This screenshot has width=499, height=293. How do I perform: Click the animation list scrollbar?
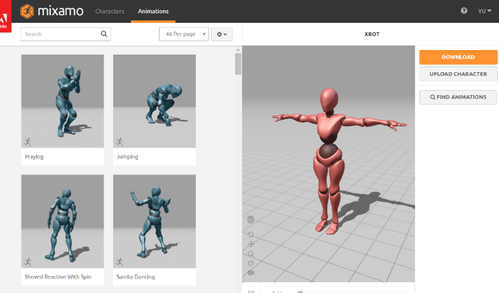[238, 64]
